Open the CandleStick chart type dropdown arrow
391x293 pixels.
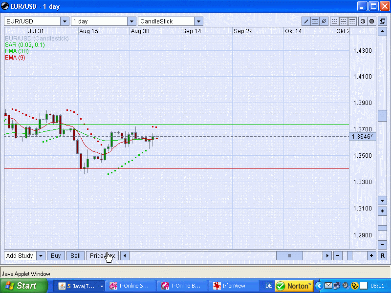click(x=198, y=21)
